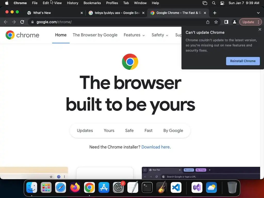264x198 pixels.
Task: Jump to the Safe section
Action: (129, 130)
